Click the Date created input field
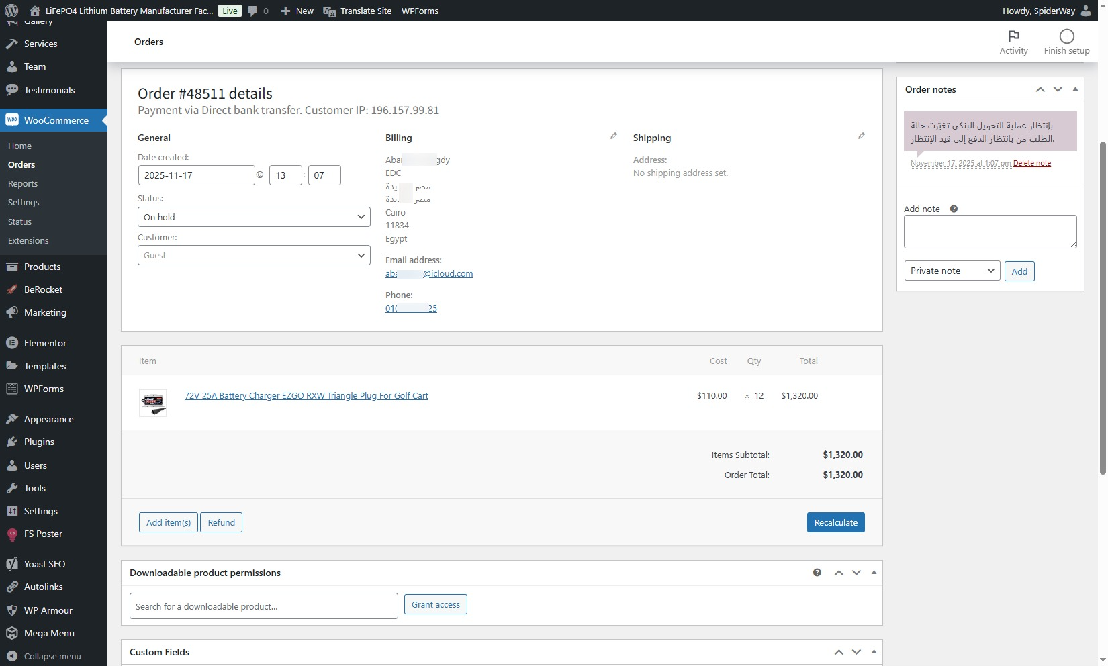1108x666 pixels. click(x=196, y=175)
